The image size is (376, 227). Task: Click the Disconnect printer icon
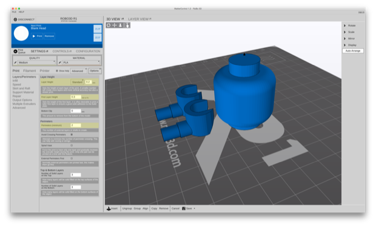(15, 19)
